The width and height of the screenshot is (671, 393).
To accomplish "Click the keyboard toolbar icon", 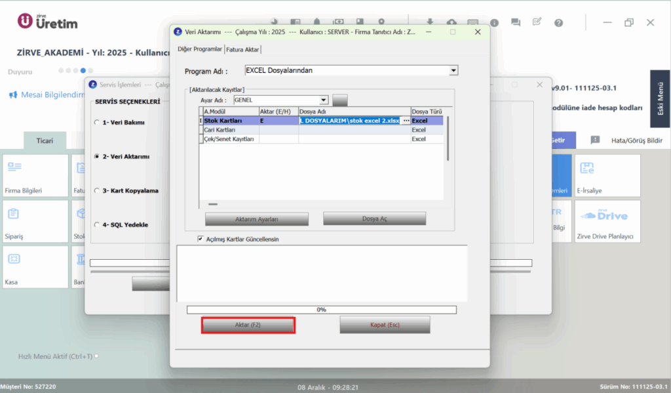I will [473, 22].
